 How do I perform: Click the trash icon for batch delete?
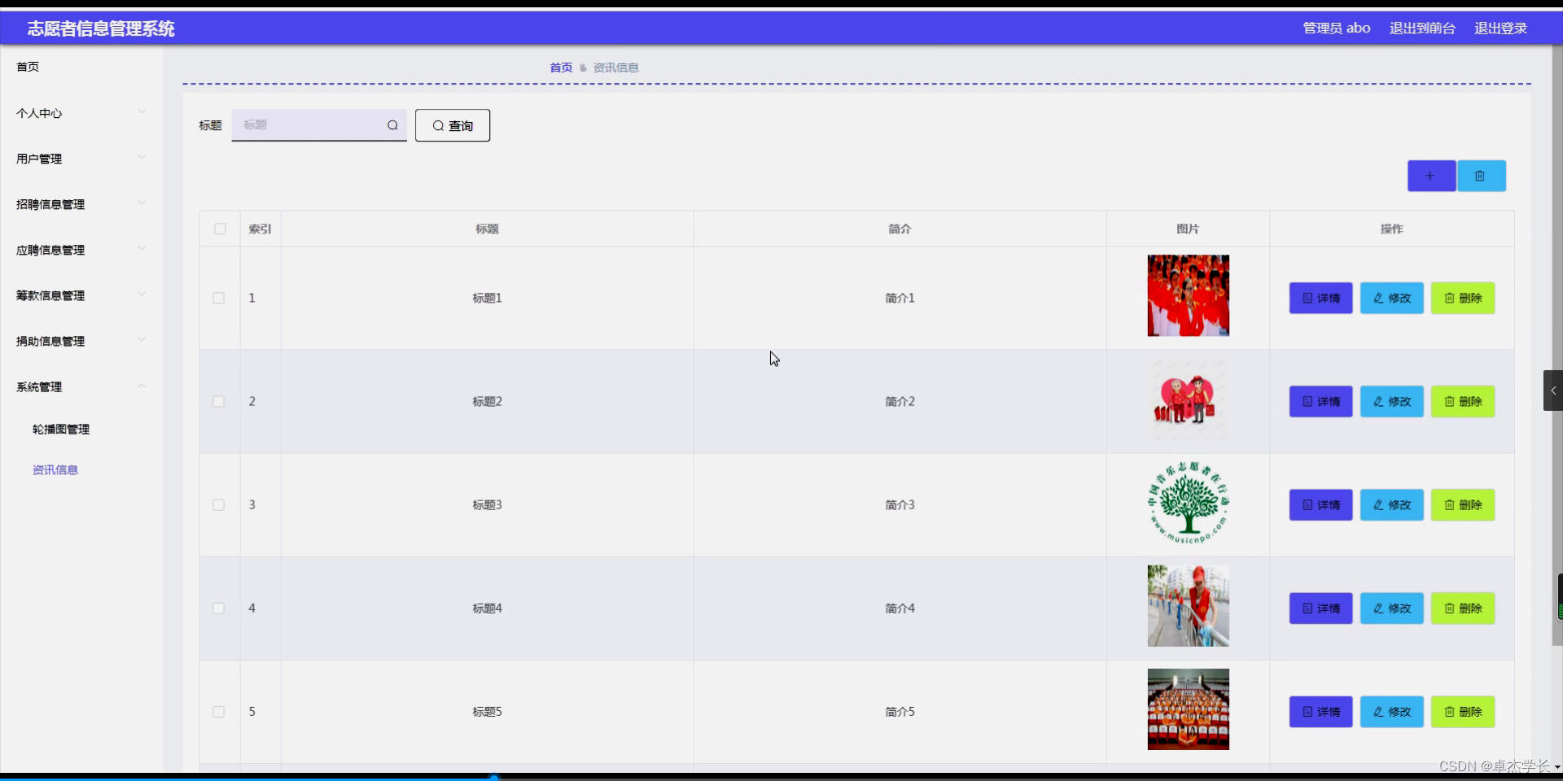[1482, 176]
